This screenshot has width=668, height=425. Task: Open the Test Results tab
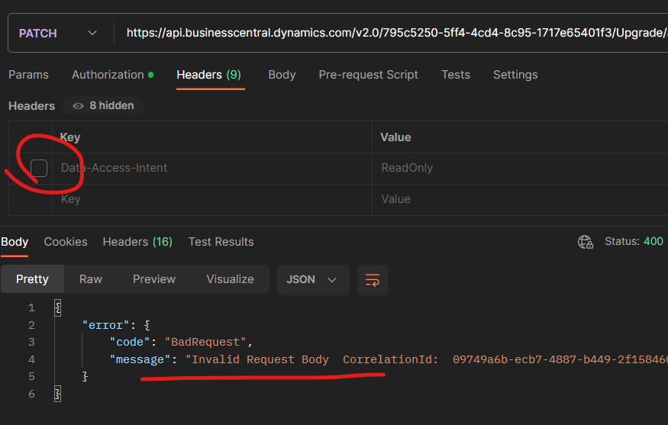point(221,242)
